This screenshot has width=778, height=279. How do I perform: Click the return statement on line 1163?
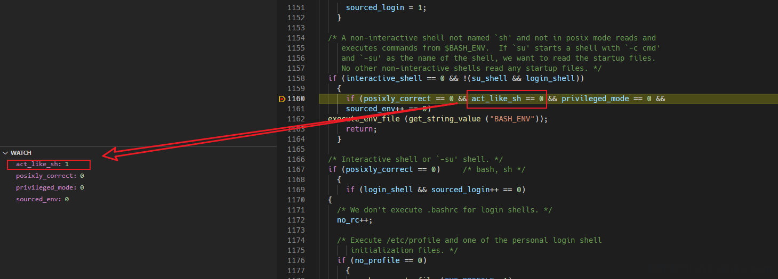coord(361,129)
